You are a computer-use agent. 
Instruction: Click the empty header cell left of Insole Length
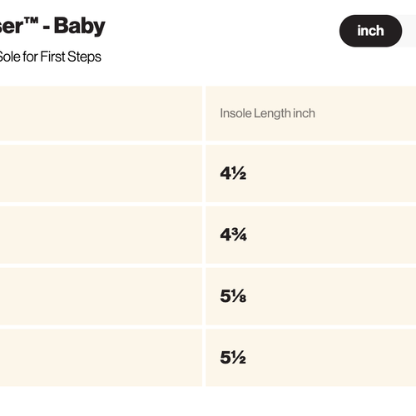101,113
